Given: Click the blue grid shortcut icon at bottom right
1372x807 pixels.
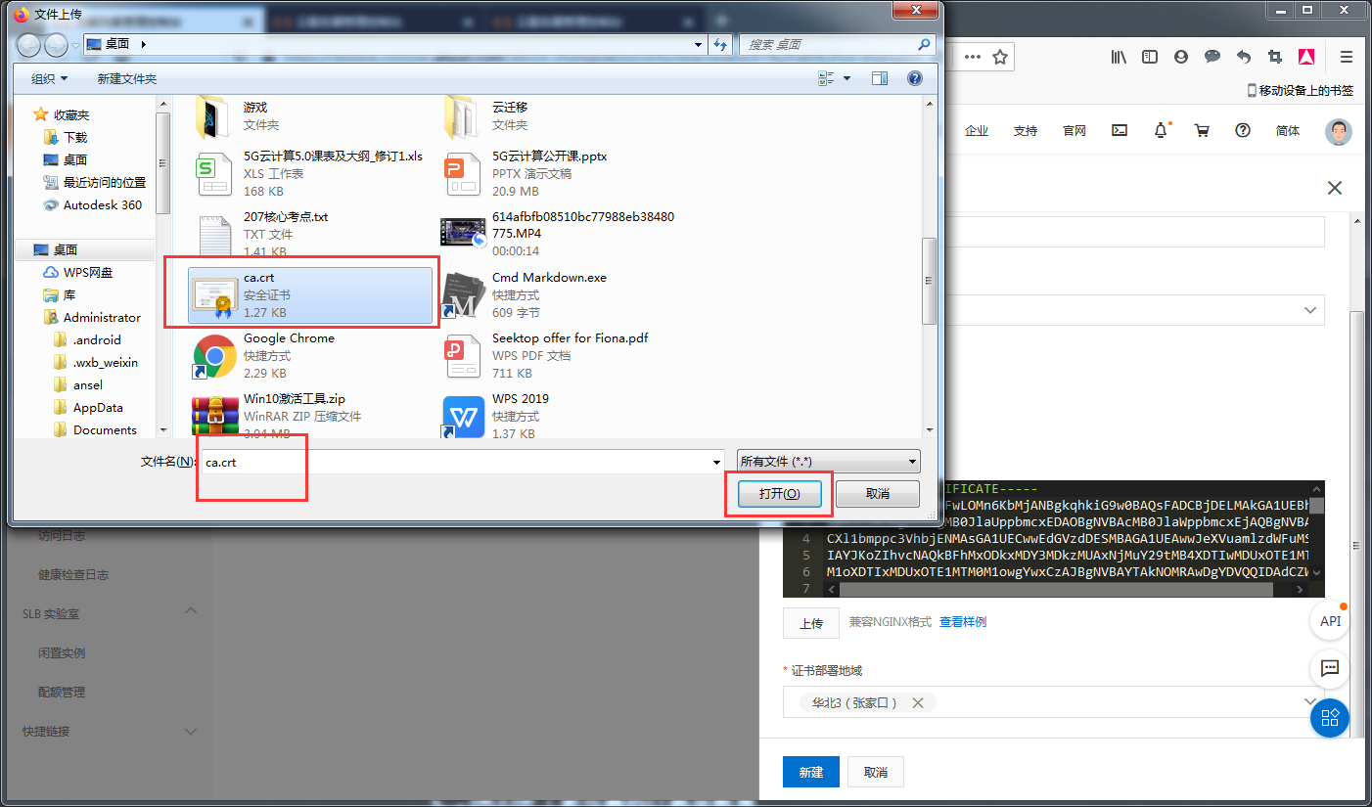Looking at the screenshot, I should coord(1329,718).
